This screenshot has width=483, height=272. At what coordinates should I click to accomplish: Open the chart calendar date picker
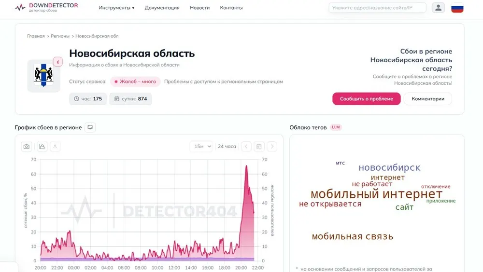pos(259,147)
